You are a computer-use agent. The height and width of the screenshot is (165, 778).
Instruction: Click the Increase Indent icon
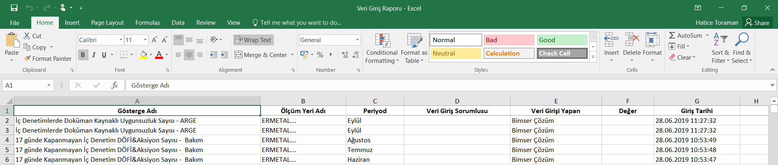[x=224, y=55]
